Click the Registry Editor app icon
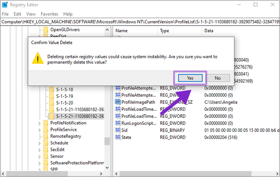This screenshot has width=280, height=177. pos(5,5)
